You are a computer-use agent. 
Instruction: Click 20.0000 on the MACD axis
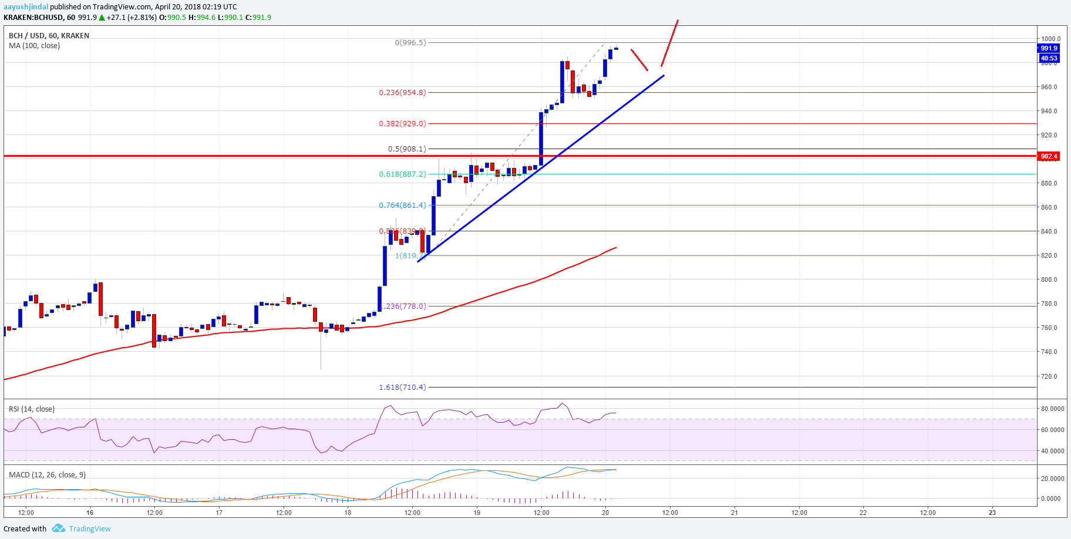(1052, 479)
